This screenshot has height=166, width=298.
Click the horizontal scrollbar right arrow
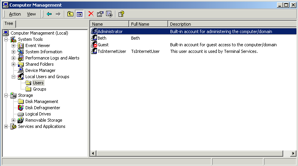click(x=293, y=154)
